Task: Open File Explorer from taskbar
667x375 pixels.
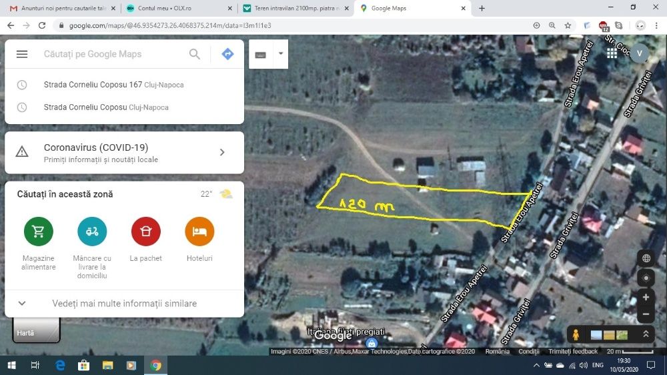Action: tap(107, 365)
